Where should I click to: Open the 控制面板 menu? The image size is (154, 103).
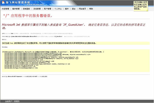pyautogui.click(x=26, y=9)
